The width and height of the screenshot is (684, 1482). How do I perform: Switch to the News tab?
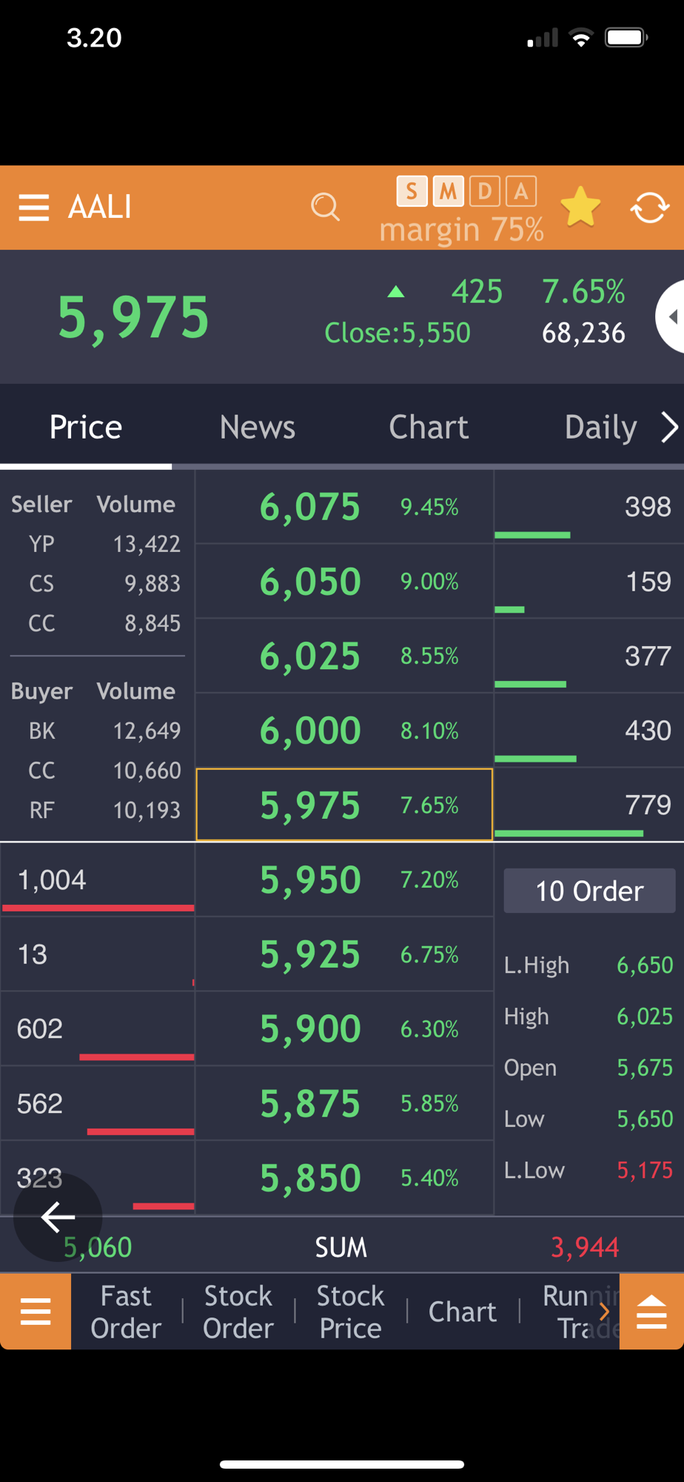[x=258, y=427]
